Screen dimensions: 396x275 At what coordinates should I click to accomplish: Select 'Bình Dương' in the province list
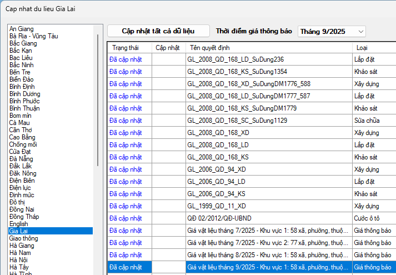[x=25, y=94]
